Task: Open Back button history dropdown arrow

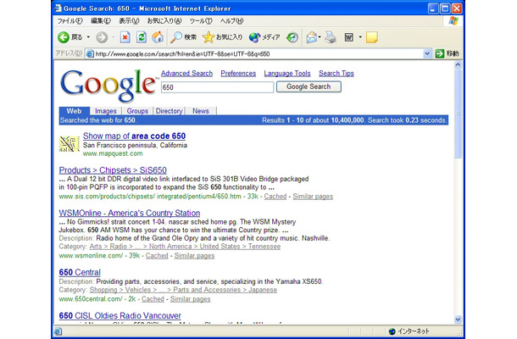Action: point(88,37)
